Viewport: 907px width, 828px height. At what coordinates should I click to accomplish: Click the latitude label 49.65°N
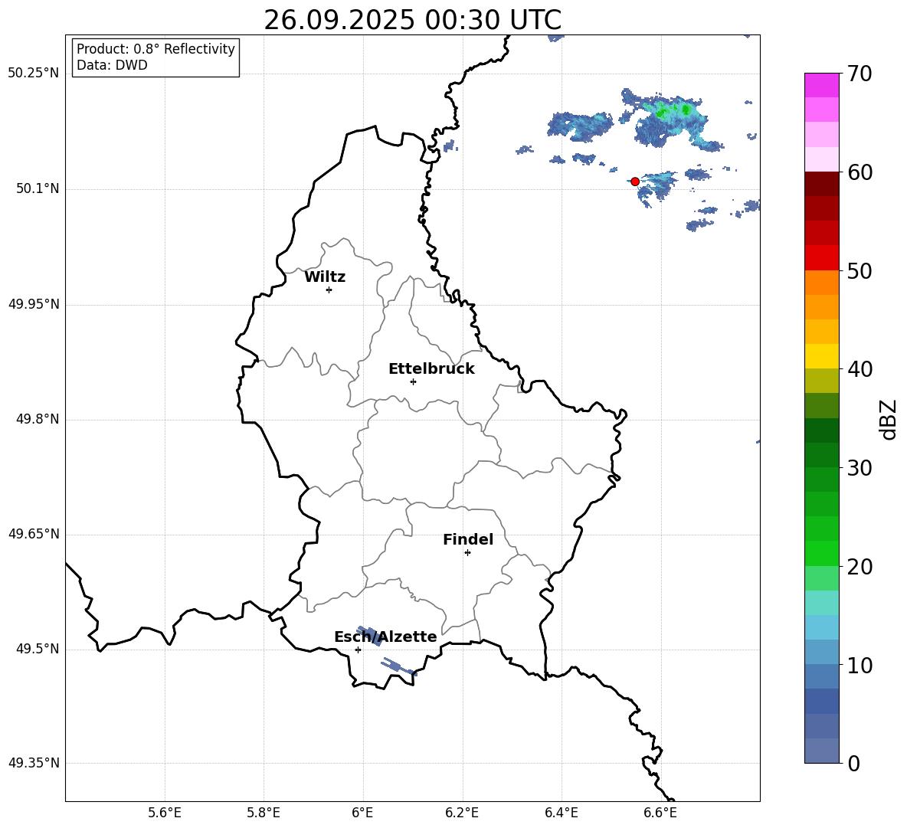(x=34, y=534)
